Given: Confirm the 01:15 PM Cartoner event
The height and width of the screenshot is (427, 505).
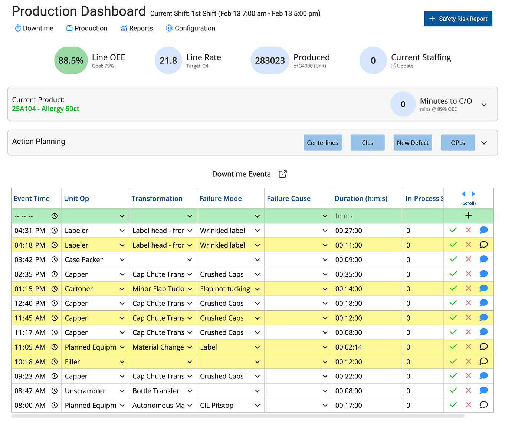Looking at the screenshot, I should 453,288.
